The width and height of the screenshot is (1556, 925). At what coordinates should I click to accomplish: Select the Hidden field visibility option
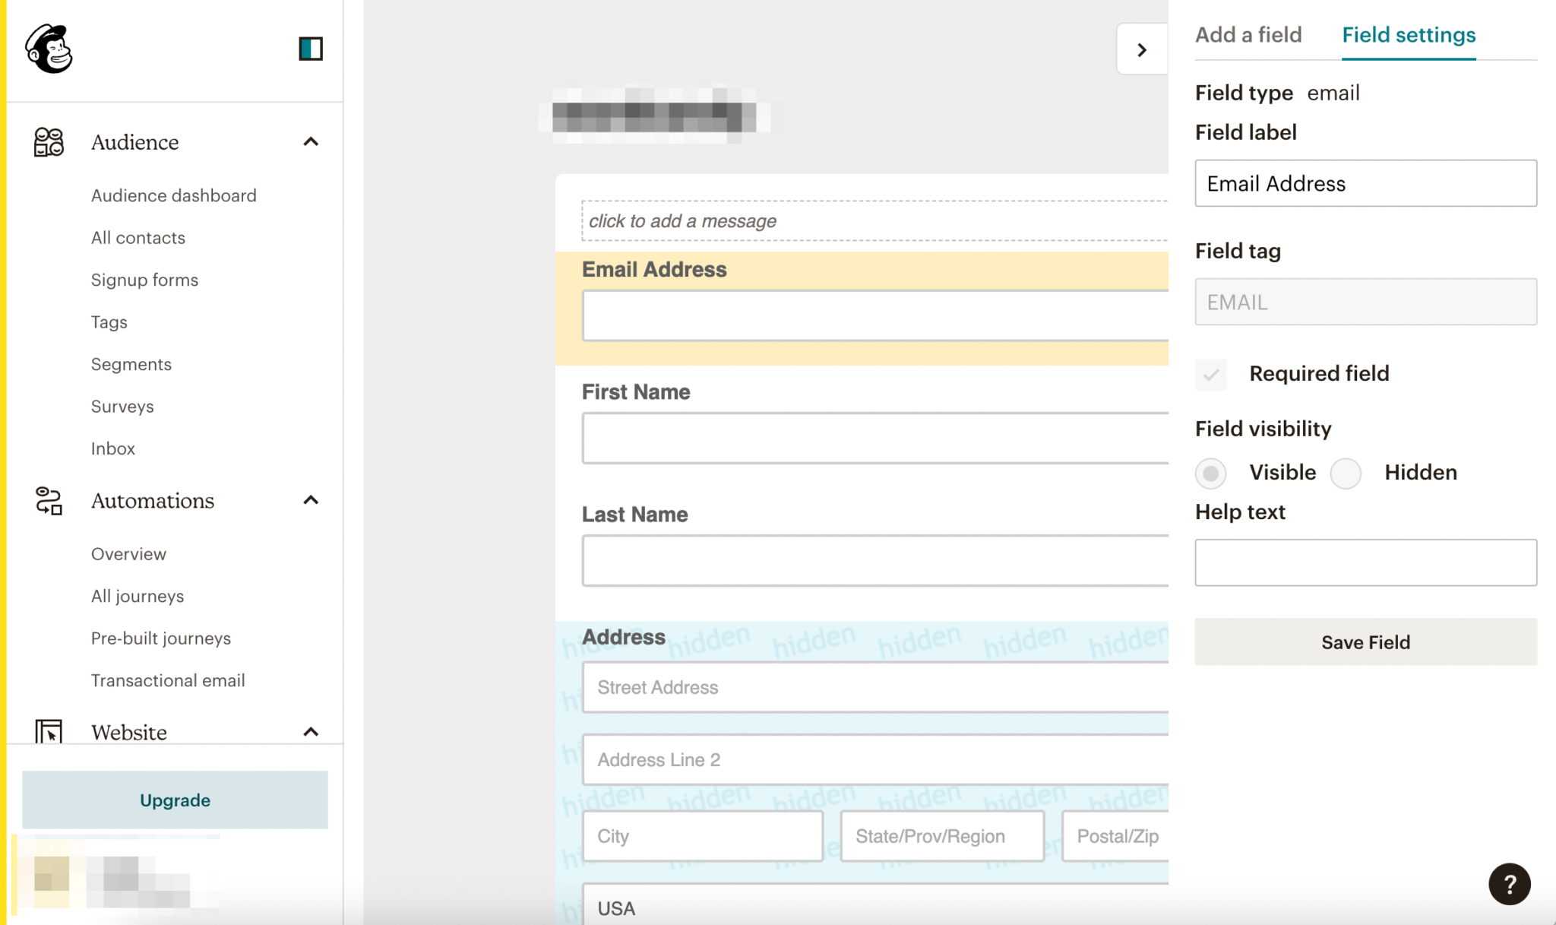pos(1346,473)
